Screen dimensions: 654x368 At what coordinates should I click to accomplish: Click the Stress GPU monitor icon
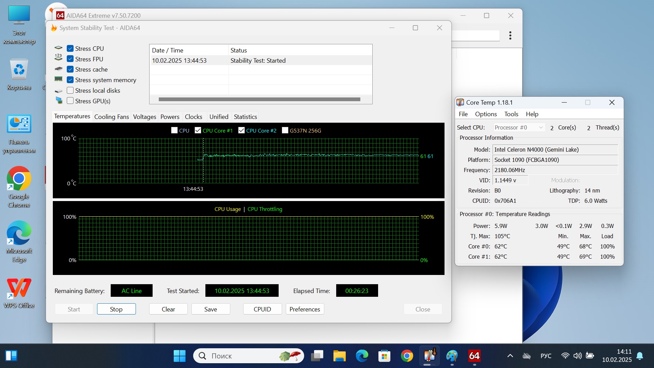point(59,101)
